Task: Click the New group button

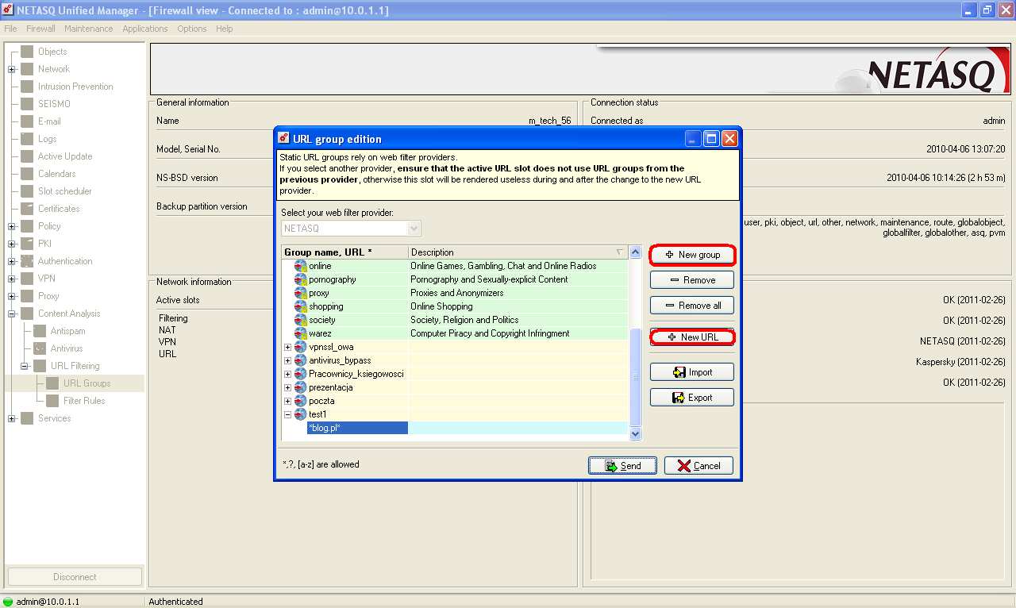Action: [x=692, y=255]
